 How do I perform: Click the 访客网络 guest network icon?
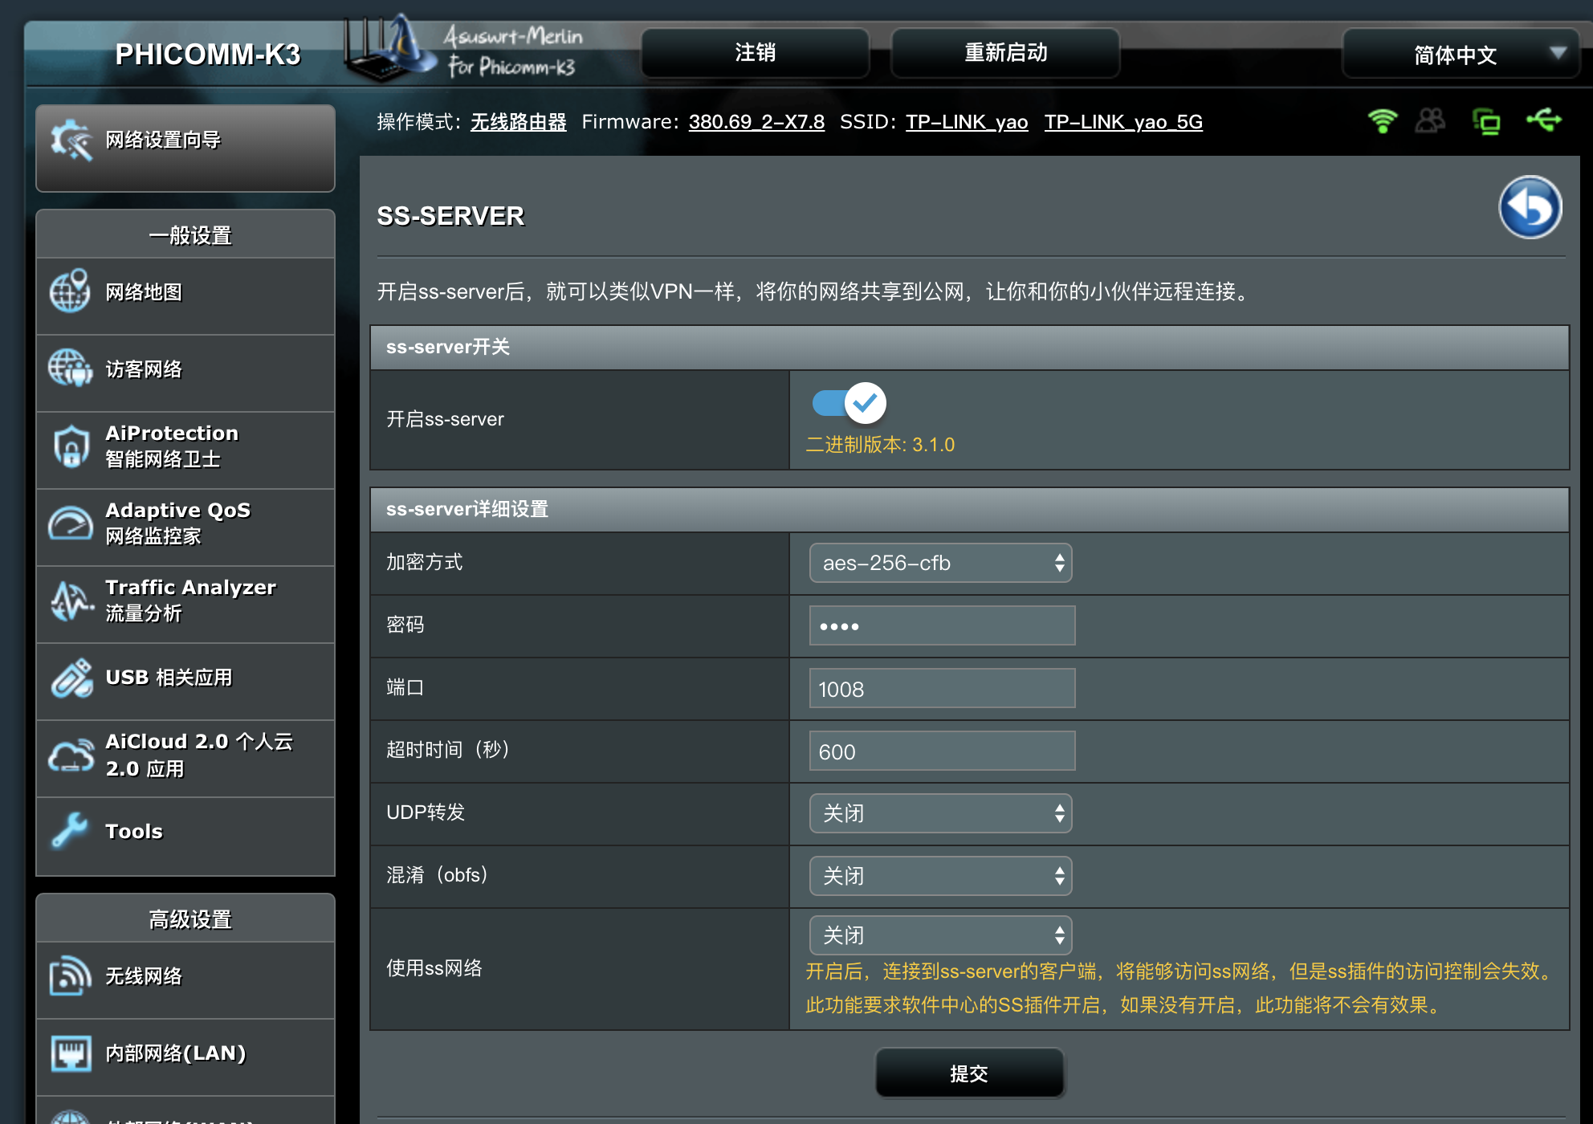coord(71,369)
